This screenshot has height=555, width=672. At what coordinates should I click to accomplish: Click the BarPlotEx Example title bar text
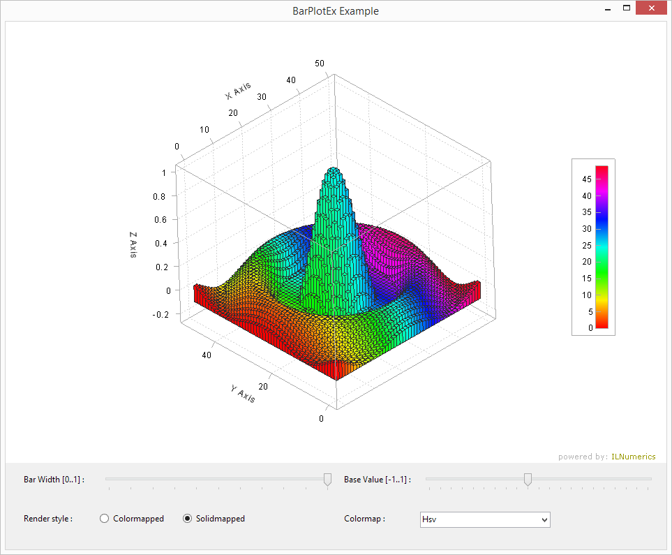pyautogui.click(x=336, y=10)
